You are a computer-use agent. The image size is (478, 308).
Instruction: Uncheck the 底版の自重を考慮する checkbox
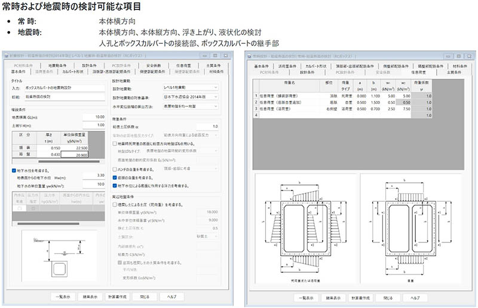(115, 178)
